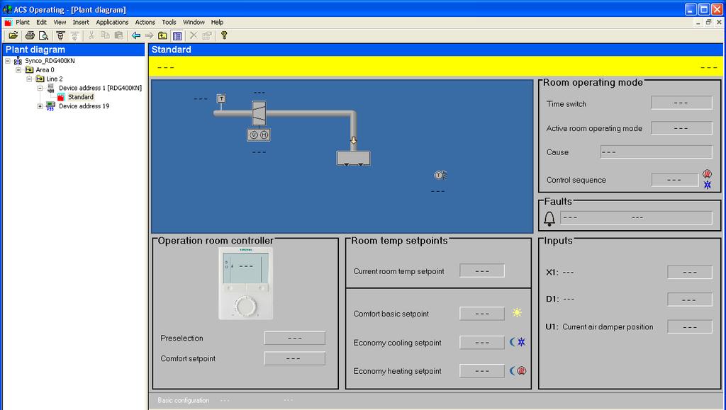Expand the Device address 19 node
726x410 pixels.
(x=40, y=106)
